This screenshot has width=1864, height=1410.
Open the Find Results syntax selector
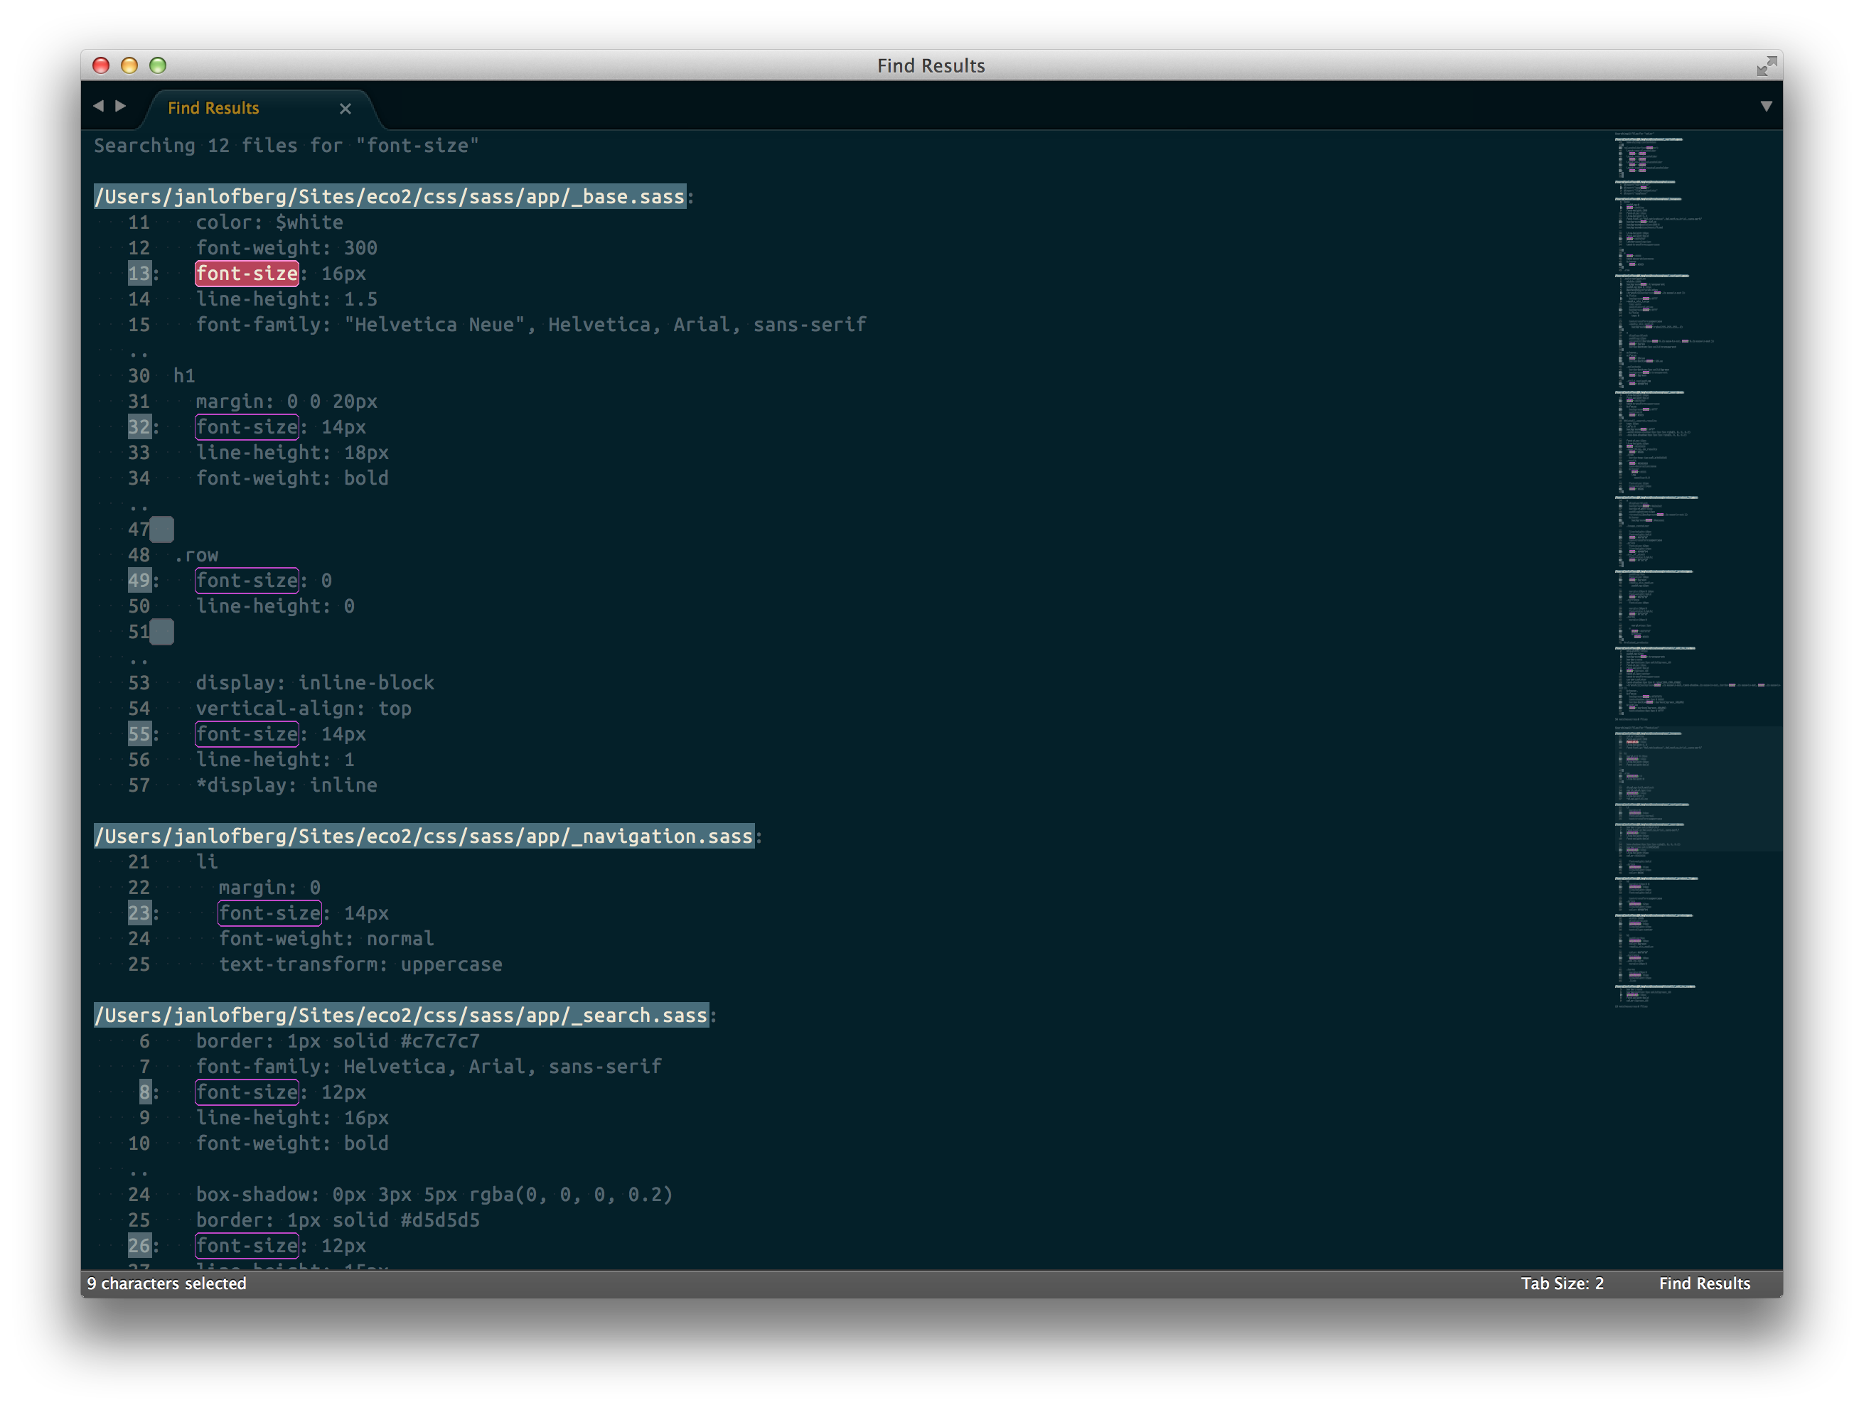1704,1283
